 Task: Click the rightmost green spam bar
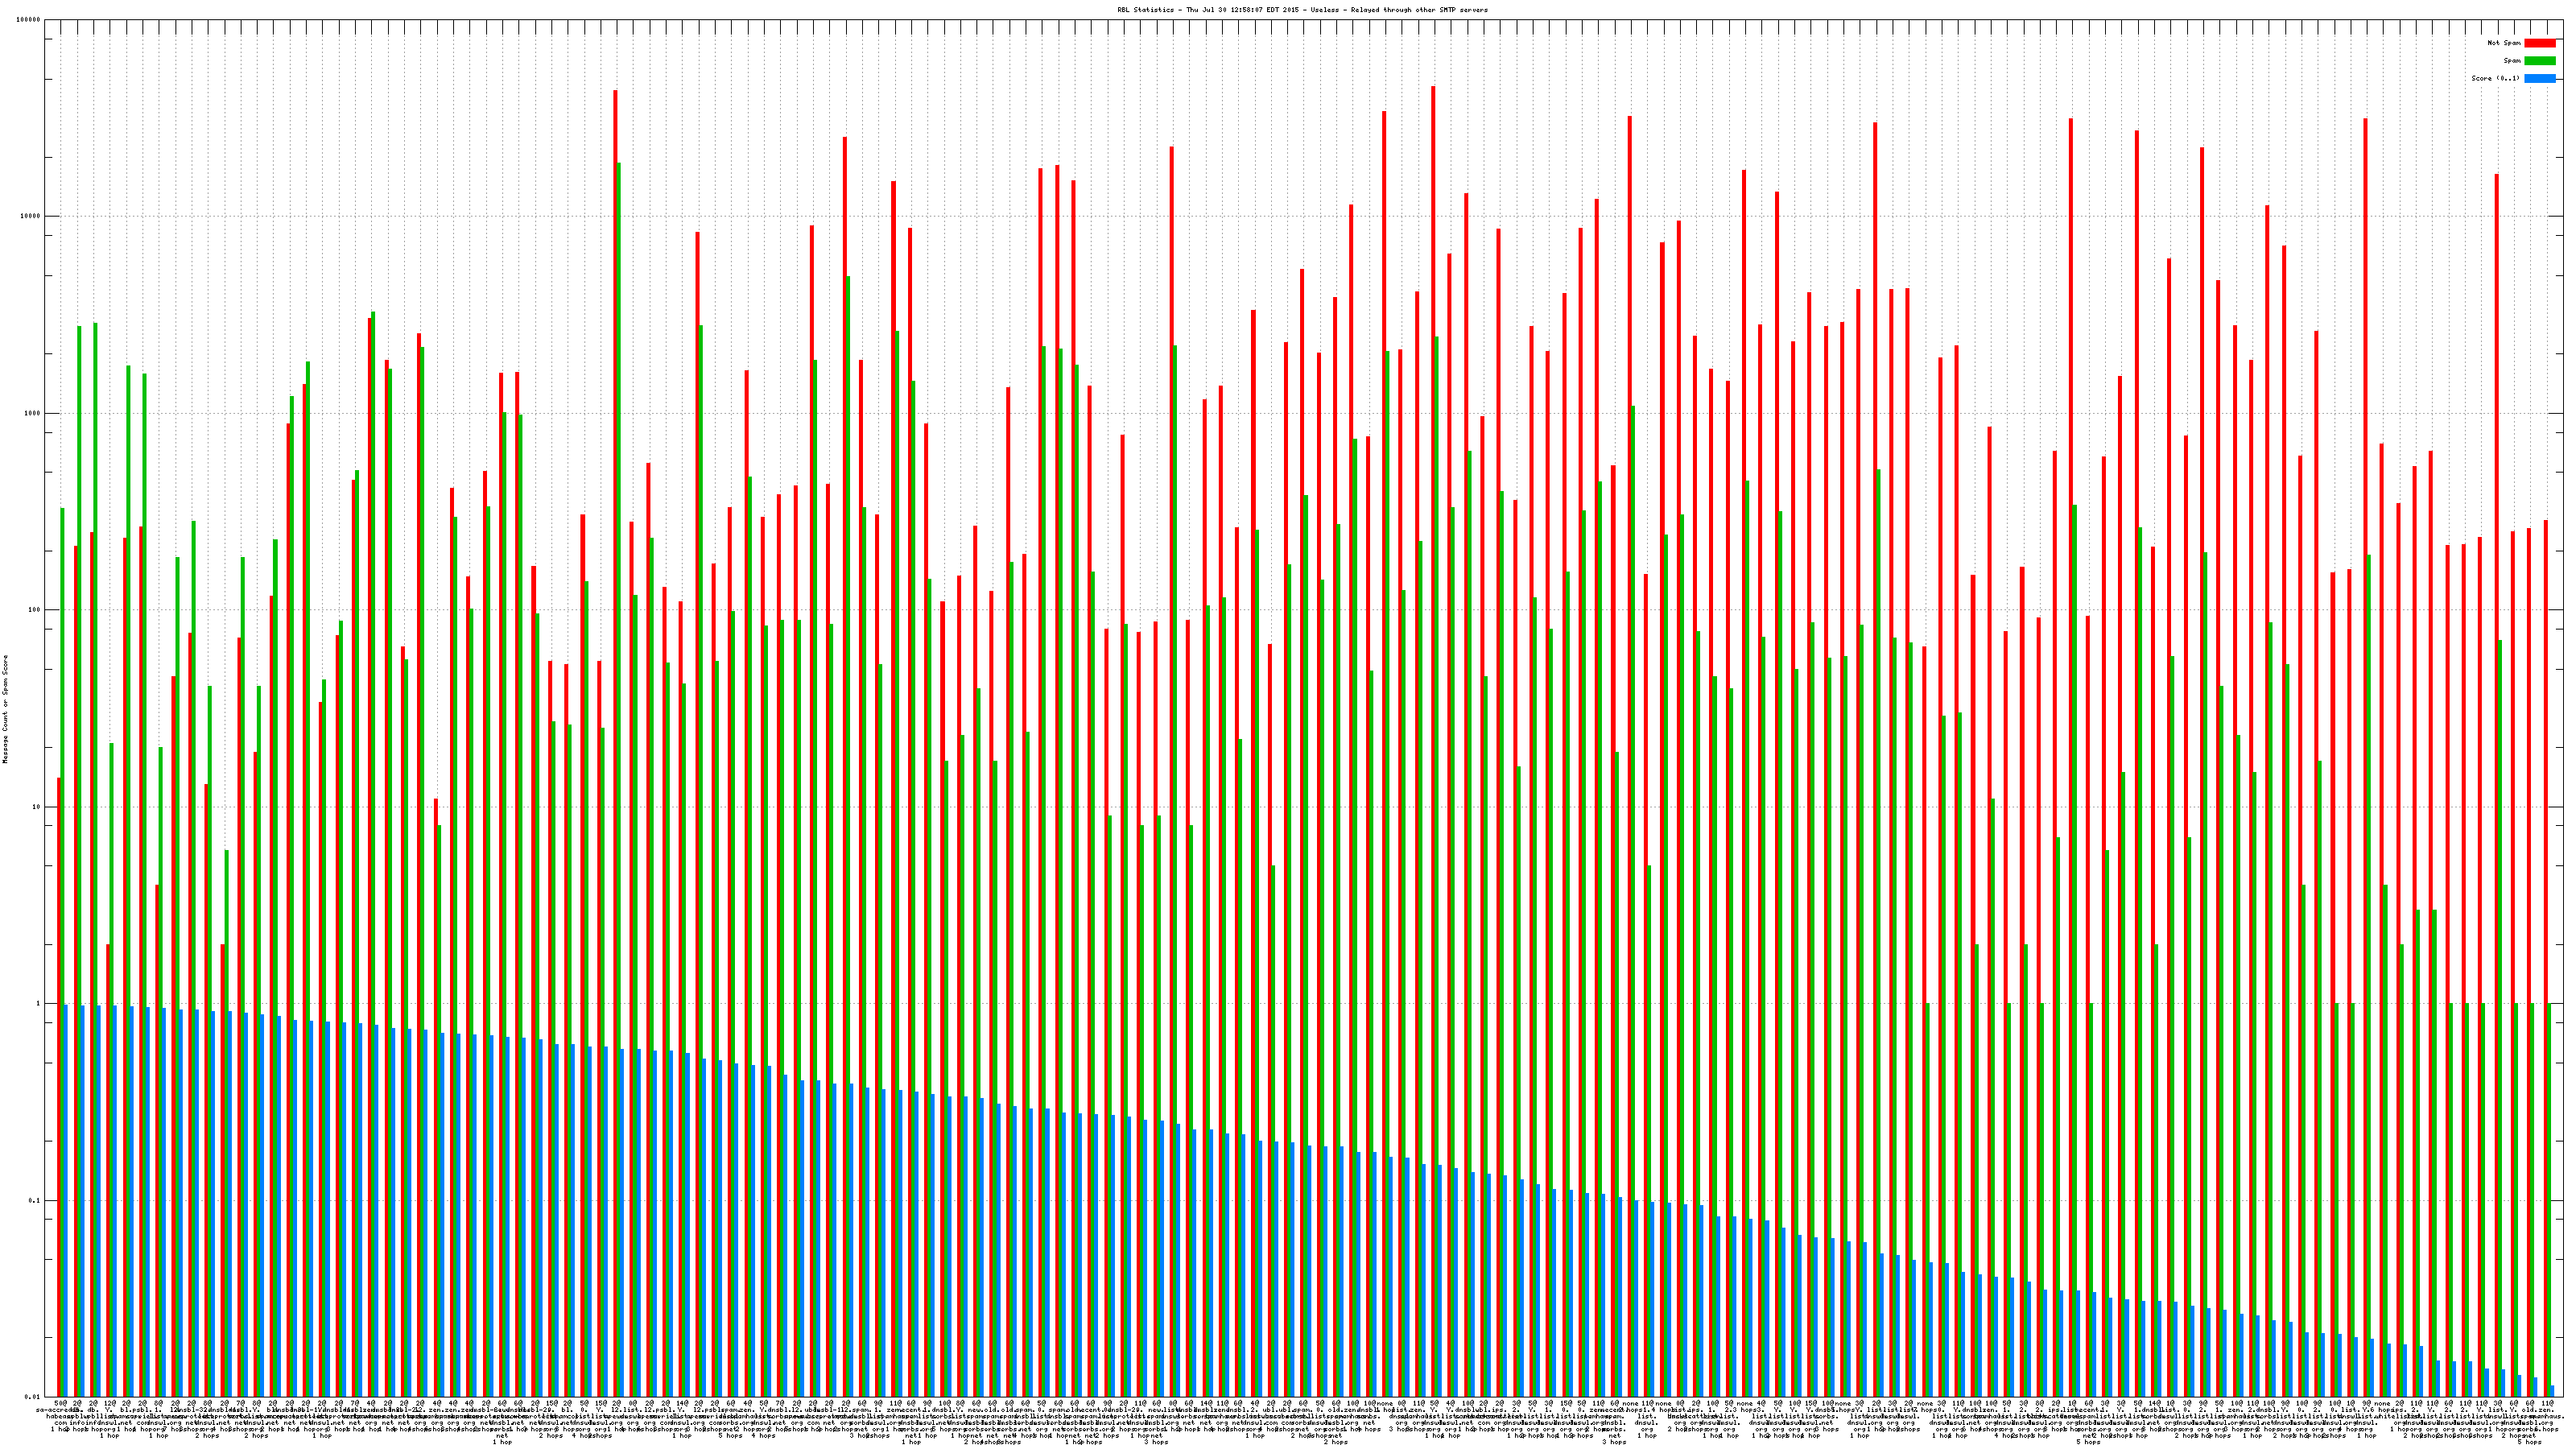[2549, 1200]
